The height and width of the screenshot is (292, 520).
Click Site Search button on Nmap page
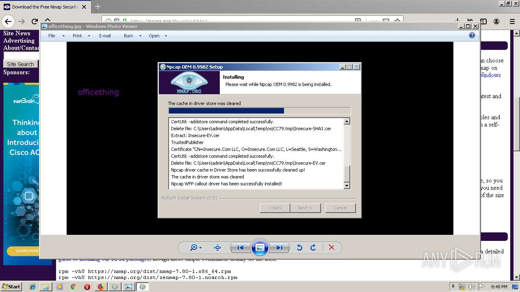20,64
